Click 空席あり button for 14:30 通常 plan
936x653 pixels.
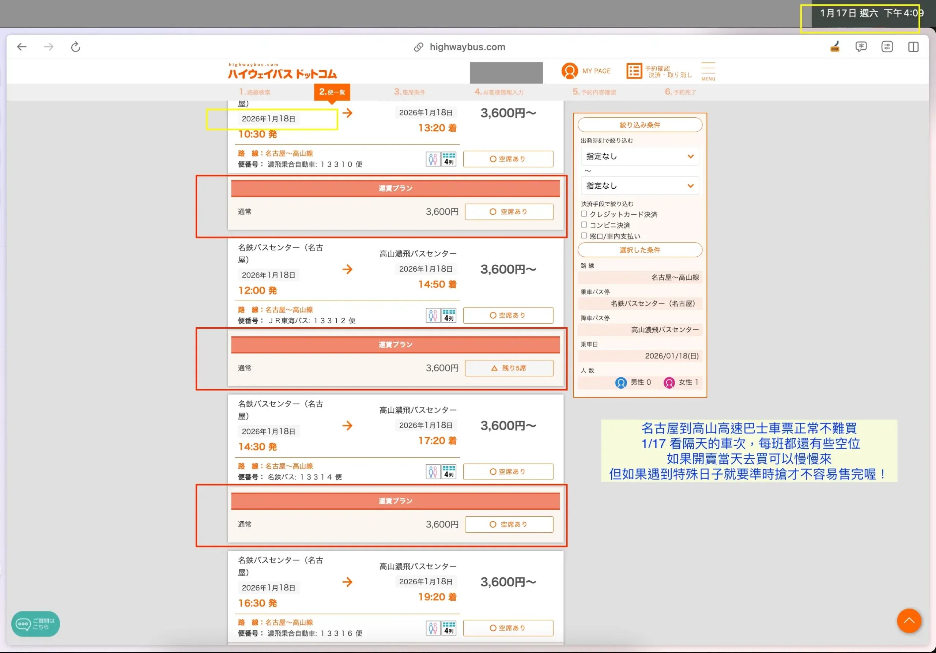click(509, 524)
